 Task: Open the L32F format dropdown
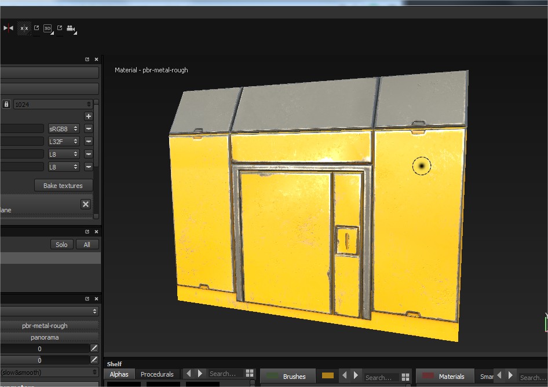point(63,141)
